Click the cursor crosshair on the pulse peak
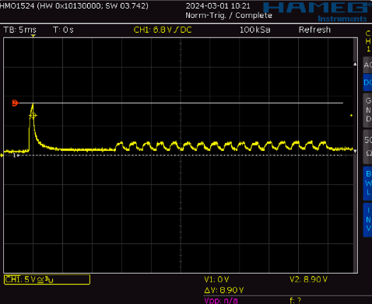The height and width of the screenshot is (304, 372). coord(33,116)
